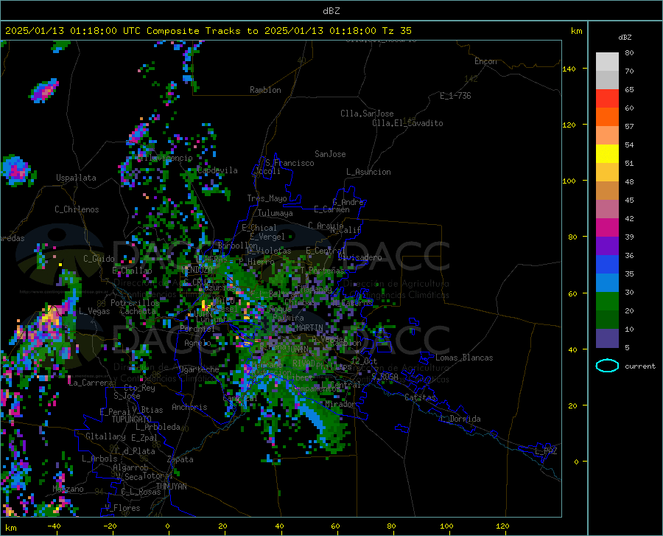Screen dimensions: 663x536
Task: Select the 42 dBZ magenta swatch
Action: pyautogui.click(x=607, y=228)
